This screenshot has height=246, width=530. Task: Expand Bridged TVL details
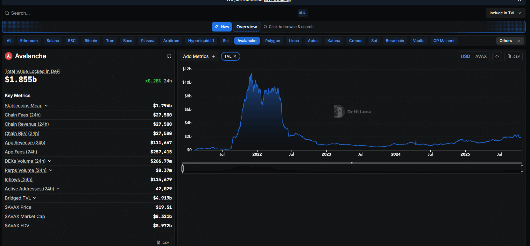point(35,198)
